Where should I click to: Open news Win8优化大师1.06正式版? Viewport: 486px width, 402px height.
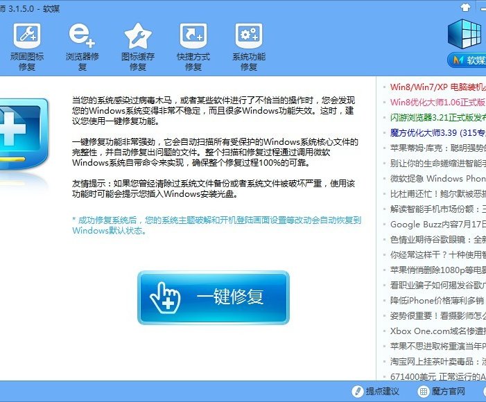438,102
